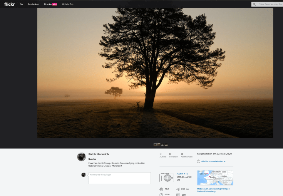This screenshot has height=196, width=283.
Task: Click the search magnifier icon
Action: tap(254, 4)
